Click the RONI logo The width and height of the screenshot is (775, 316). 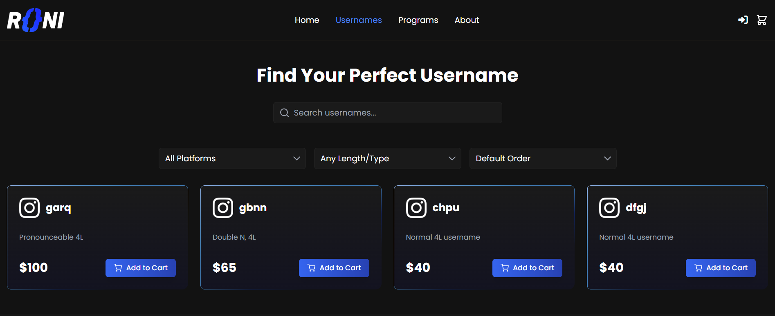[36, 20]
